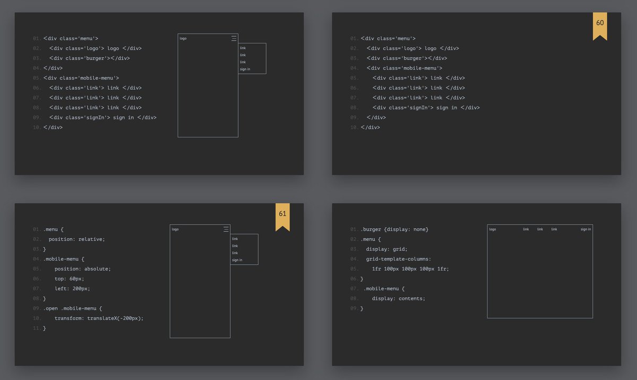
Task: Click line 02 '.menu {' in the grid slide
Action: tap(371, 239)
